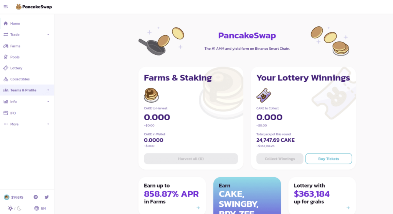Click the CAKE price token icon
Viewport: 393px width, 214px height.
(x=7, y=198)
